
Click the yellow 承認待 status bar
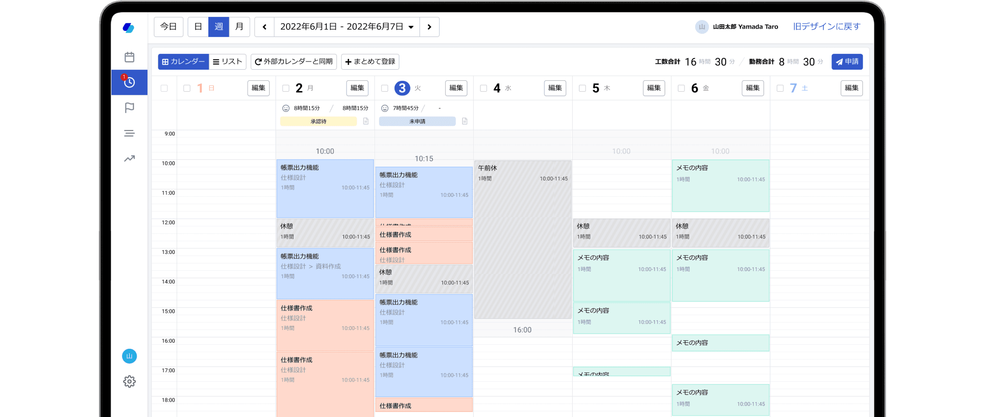tap(318, 122)
